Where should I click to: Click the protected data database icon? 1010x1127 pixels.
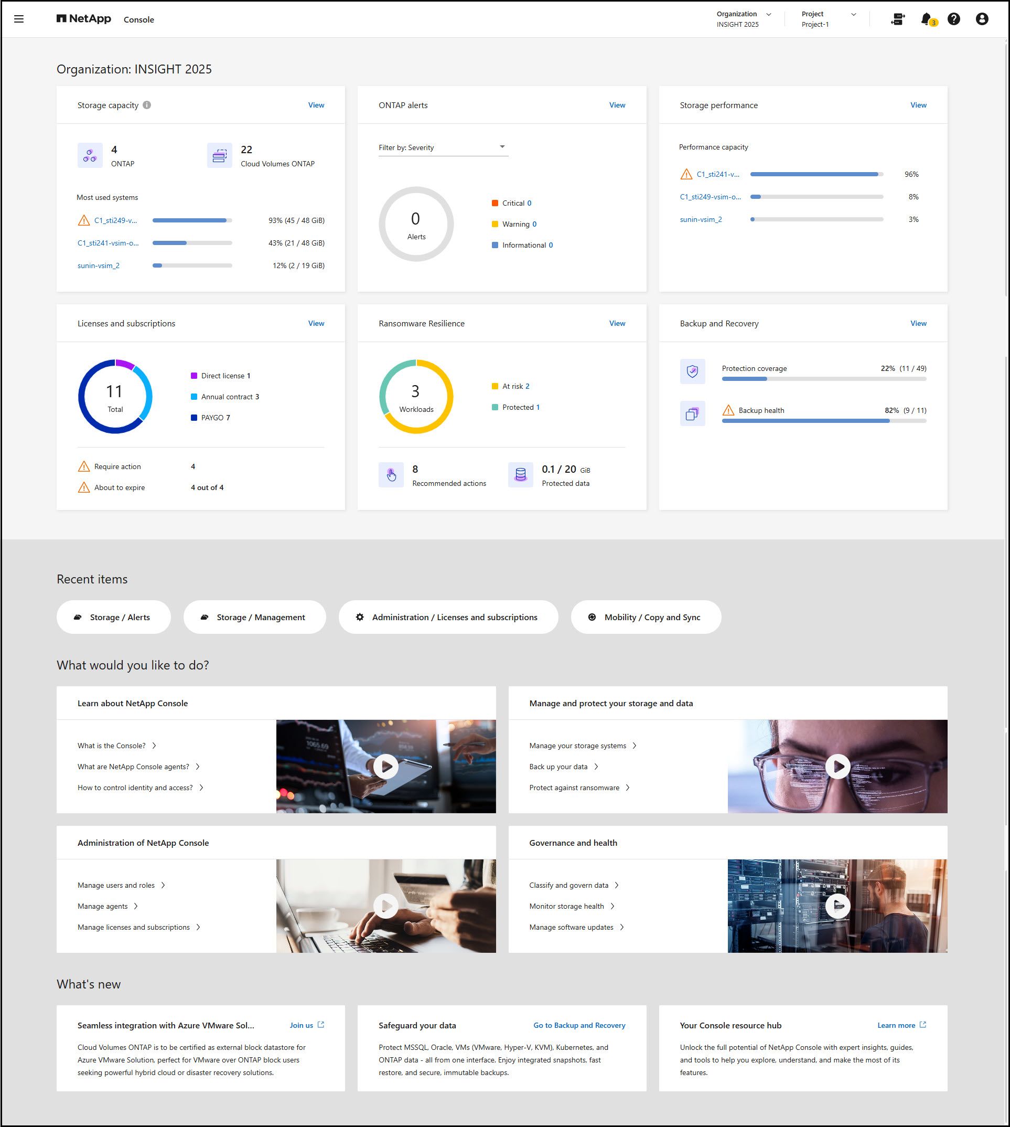521,475
